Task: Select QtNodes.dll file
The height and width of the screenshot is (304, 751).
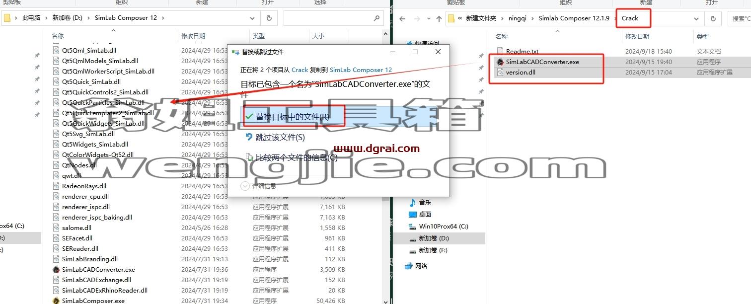Action: click(x=79, y=165)
